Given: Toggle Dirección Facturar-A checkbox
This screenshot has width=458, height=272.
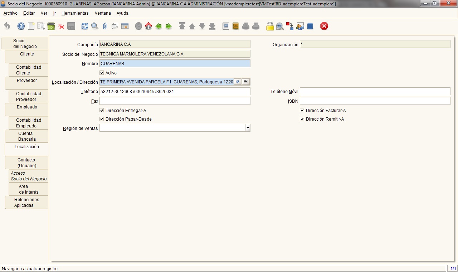Looking at the screenshot, I should [302, 111].
